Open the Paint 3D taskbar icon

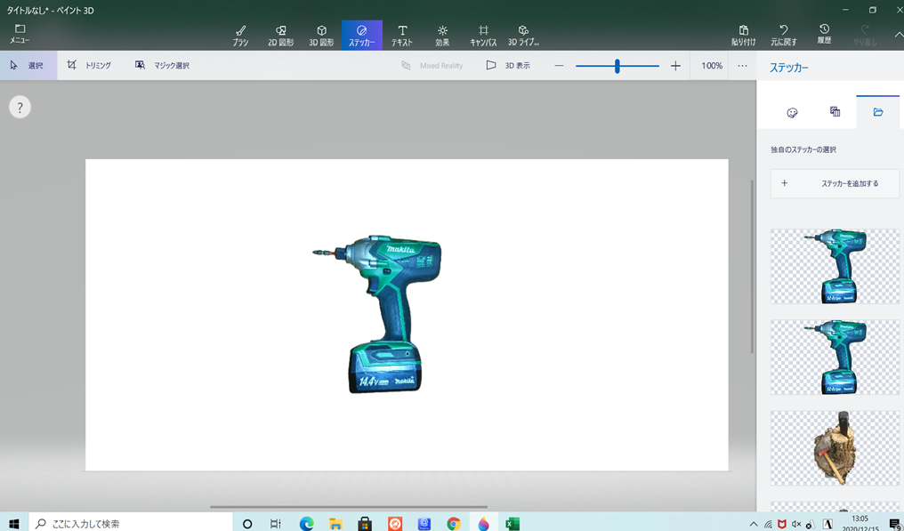483,524
